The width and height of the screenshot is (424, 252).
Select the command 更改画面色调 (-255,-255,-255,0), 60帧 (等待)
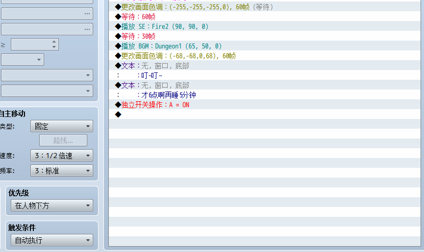(x=265, y=7)
